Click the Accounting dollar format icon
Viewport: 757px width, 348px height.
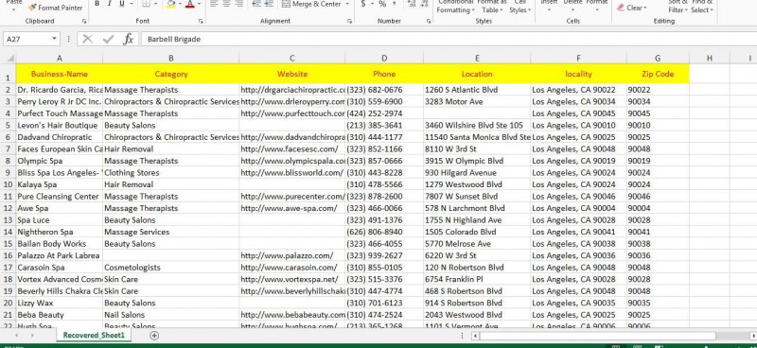(x=363, y=4)
